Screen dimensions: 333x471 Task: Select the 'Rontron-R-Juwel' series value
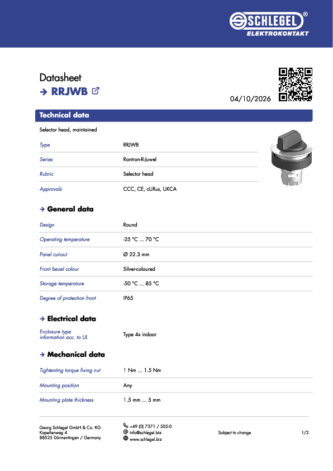click(140, 159)
